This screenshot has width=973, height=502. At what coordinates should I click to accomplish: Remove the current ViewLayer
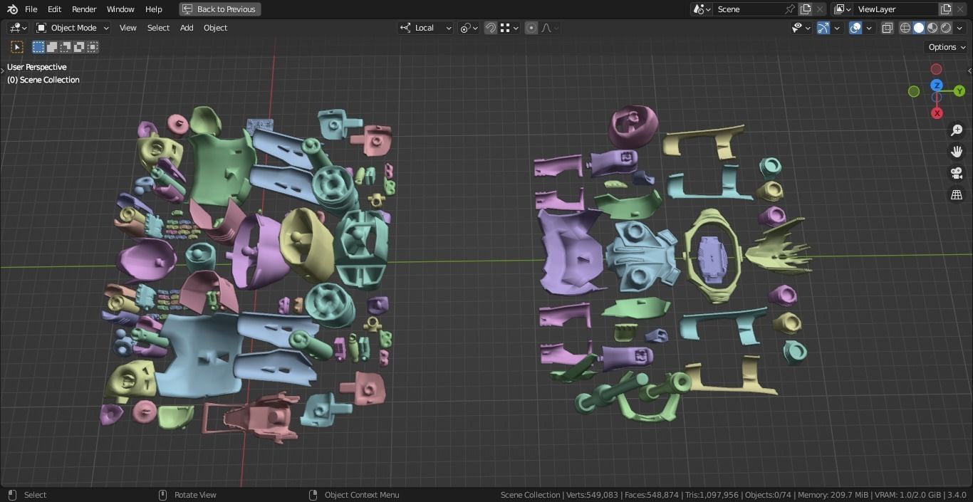click(x=961, y=9)
